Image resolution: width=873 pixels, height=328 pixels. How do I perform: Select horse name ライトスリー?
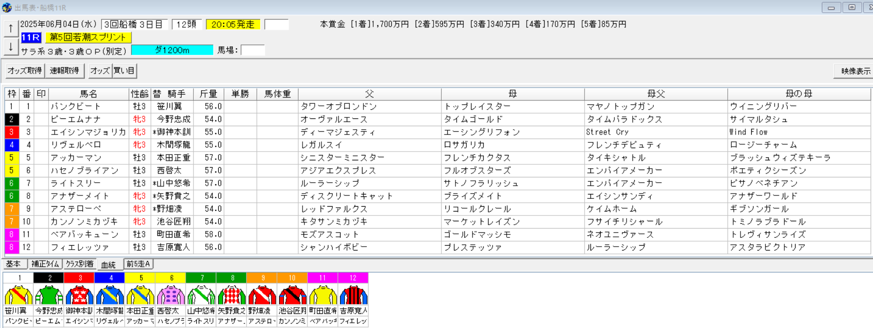click(x=76, y=183)
